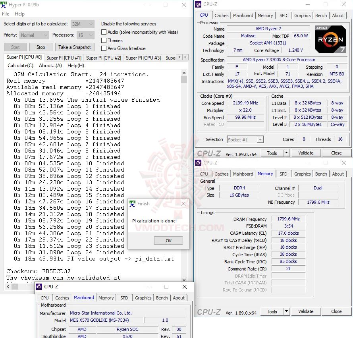The height and width of the screenshot is (338, 353).
Task: Click Validate in the Memory window
Action: [x=306, y=311]
